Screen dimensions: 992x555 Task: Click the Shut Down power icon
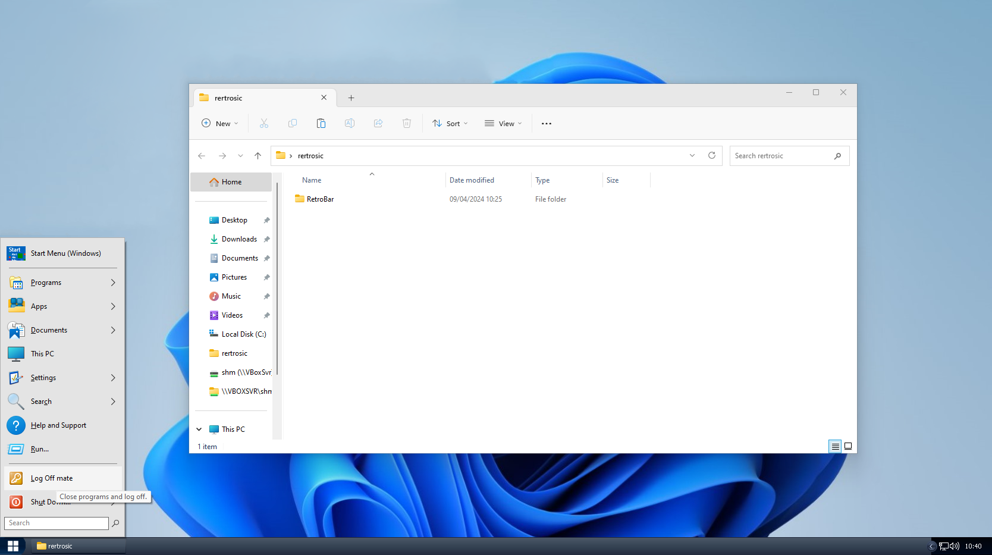(x=16, y=502)
